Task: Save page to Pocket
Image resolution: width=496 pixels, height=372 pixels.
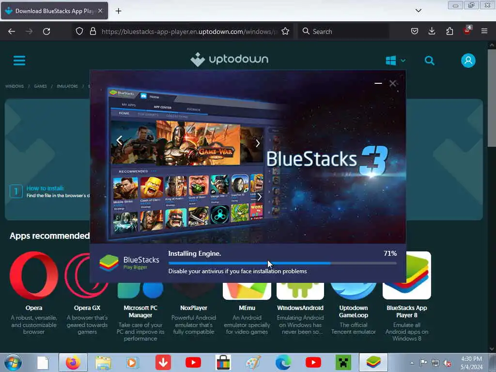Action: click(415, 31)
